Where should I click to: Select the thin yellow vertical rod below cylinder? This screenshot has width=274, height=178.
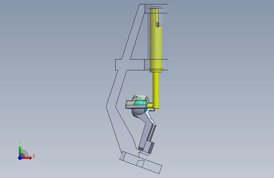(x=156, y=90)
